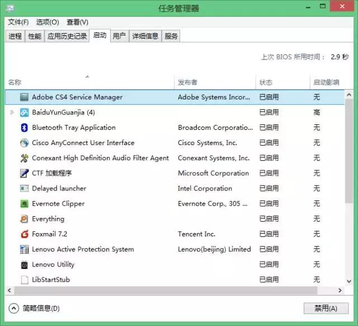Viewport: 358px width, 326px height.
Task: Select the Everything entry name
Action: tap(48, 219)
